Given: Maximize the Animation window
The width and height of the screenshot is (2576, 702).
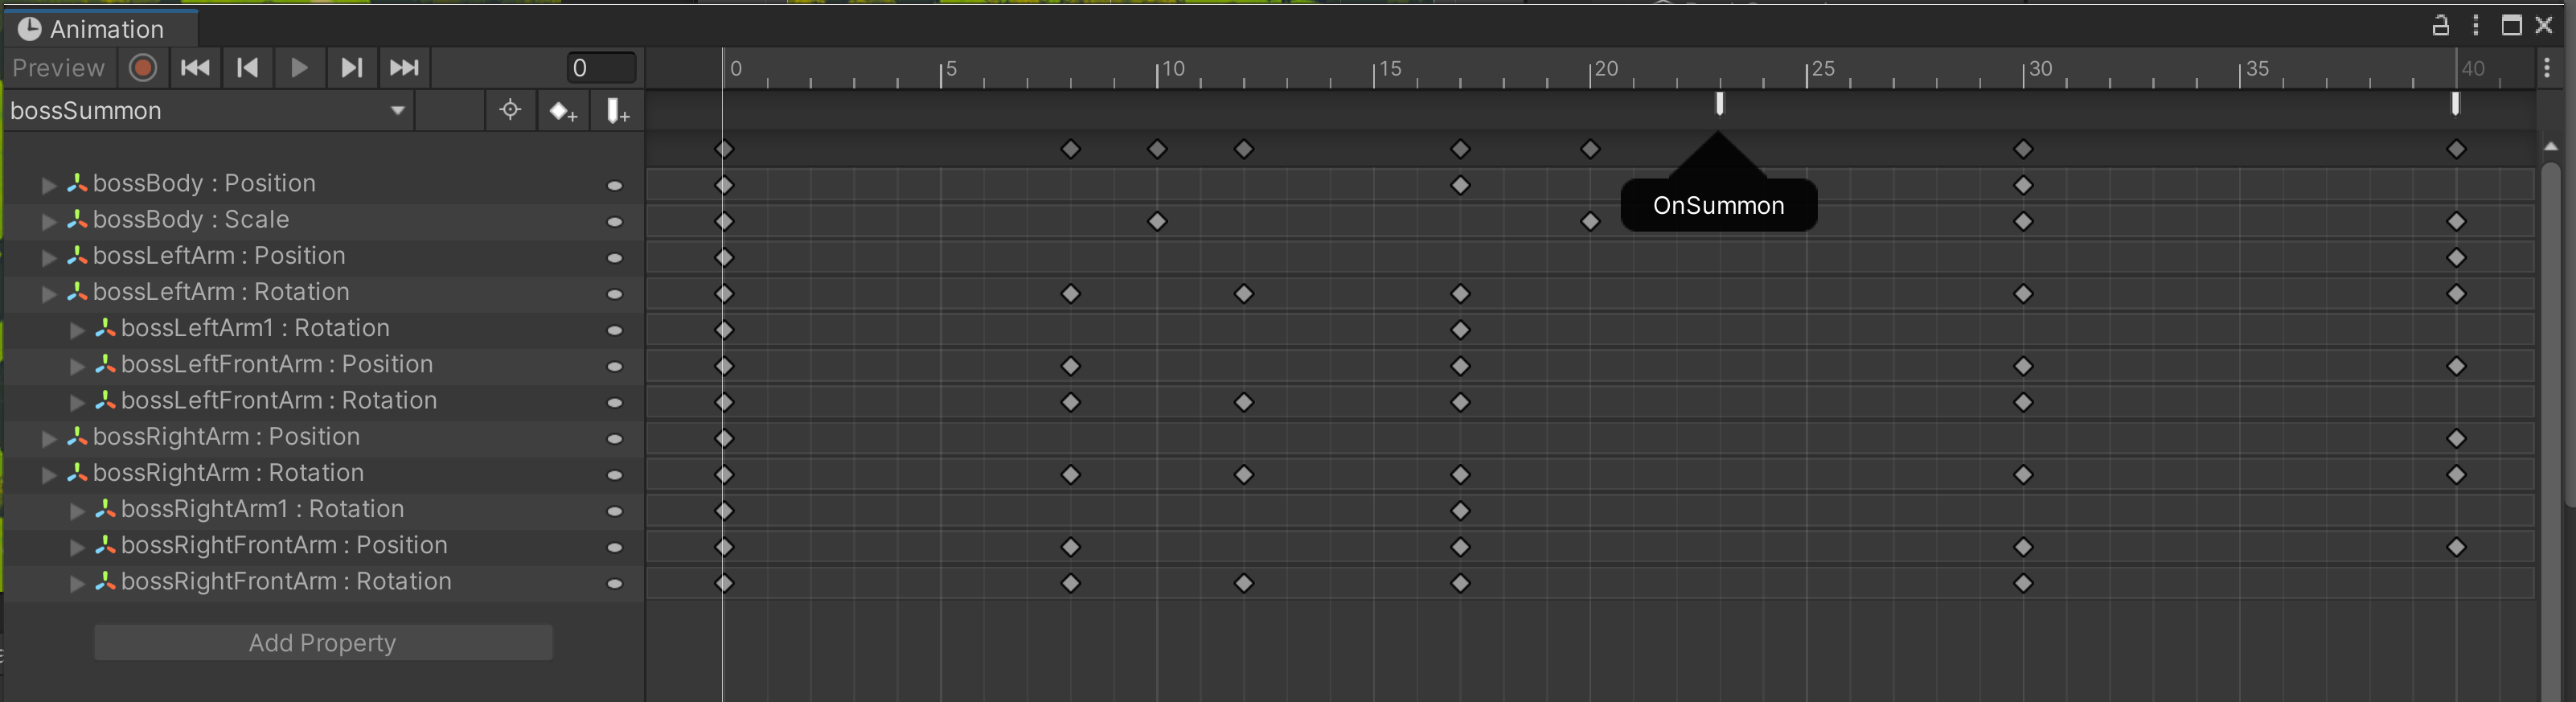Looking at the screenshot, I should 2511,26.
